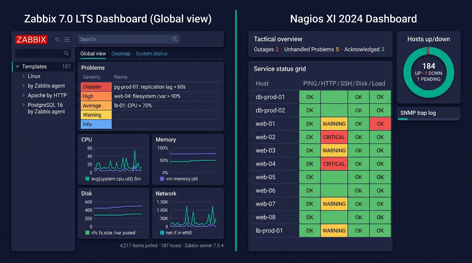
Task: Open problem pg-prod-01: replication lag > 60s
Action: coord(150,87)
